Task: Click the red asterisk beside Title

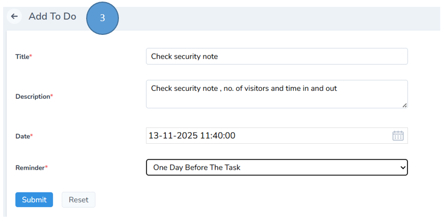Action: pos(31,56)
